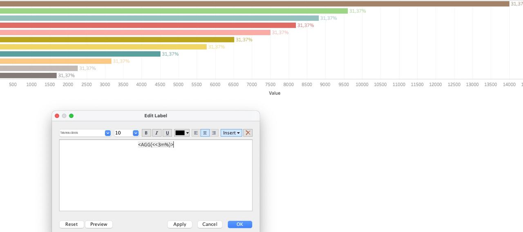Toggle underline formatting in Edit Label
This screenshot has height=232, width=523.
tap(167, 133)
